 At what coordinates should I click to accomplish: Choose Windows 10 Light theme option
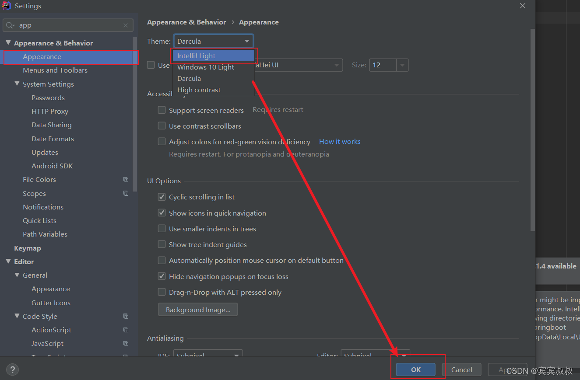(213, 67)
